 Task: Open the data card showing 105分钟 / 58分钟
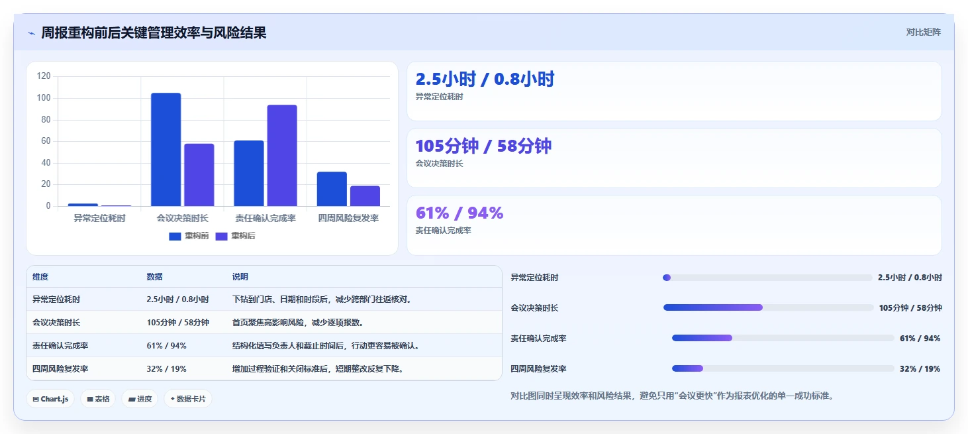click(674, 158)
